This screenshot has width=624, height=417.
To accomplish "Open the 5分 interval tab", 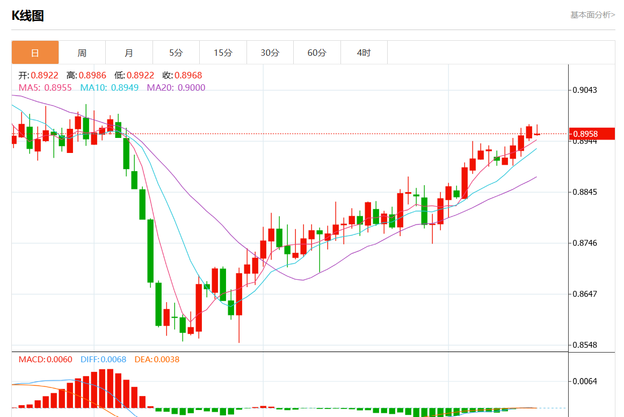I will coord(176,53).
